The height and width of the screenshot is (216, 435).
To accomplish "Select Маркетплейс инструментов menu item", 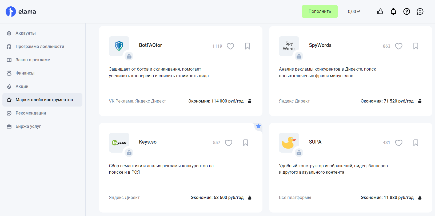I will point(42,100).
